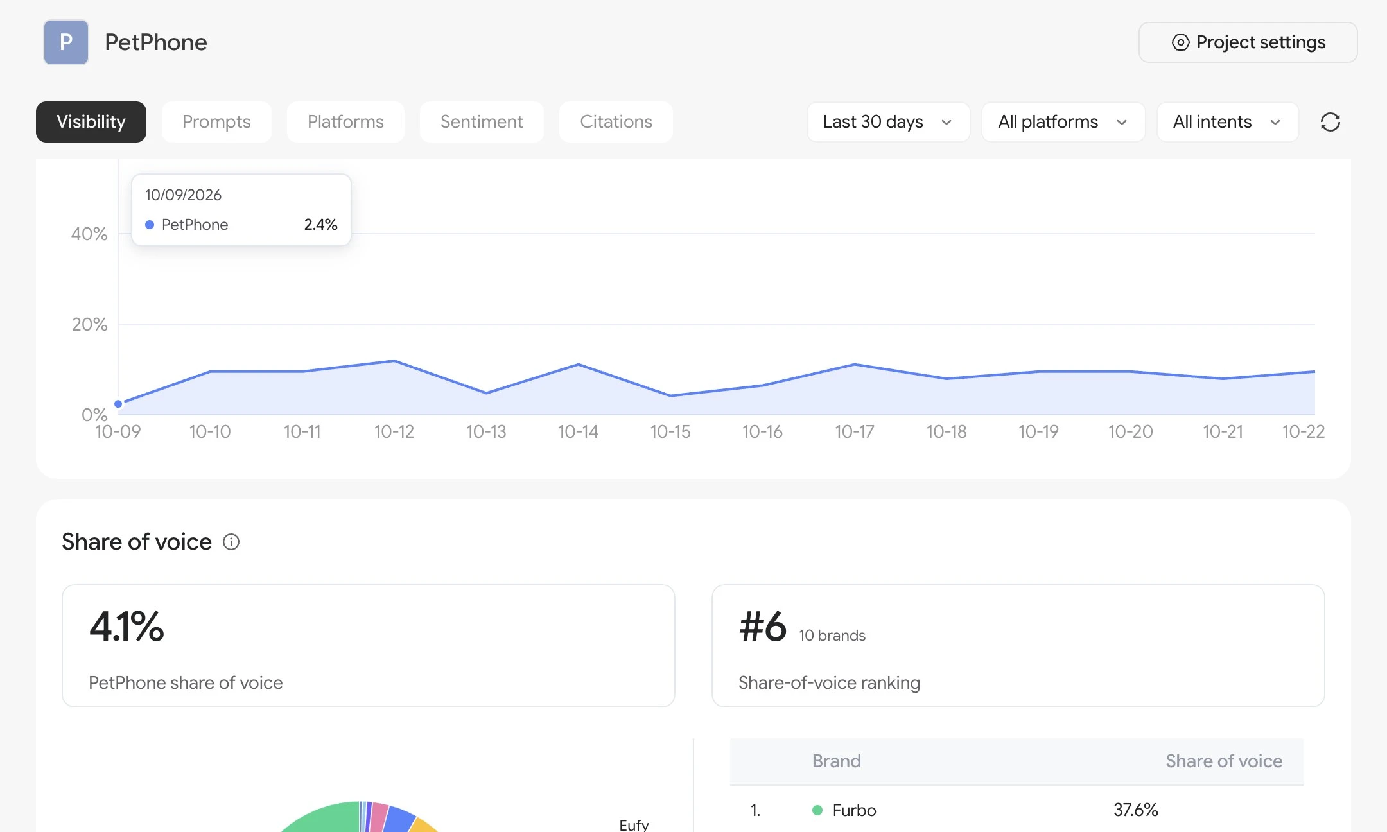Click the 40% y-axis label
Screen dimensions: 1387x832
(x=89, y=234)
